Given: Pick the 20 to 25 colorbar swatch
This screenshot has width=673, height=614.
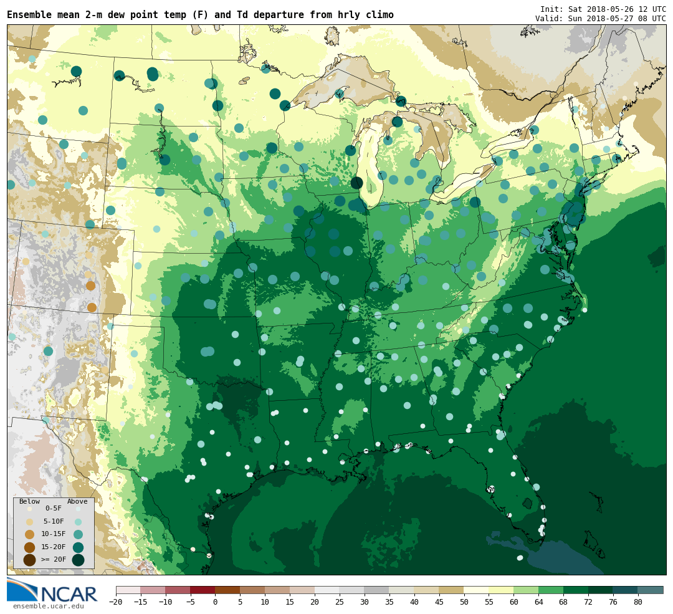Looking at the screenshot, I should [x=327, y=590].
